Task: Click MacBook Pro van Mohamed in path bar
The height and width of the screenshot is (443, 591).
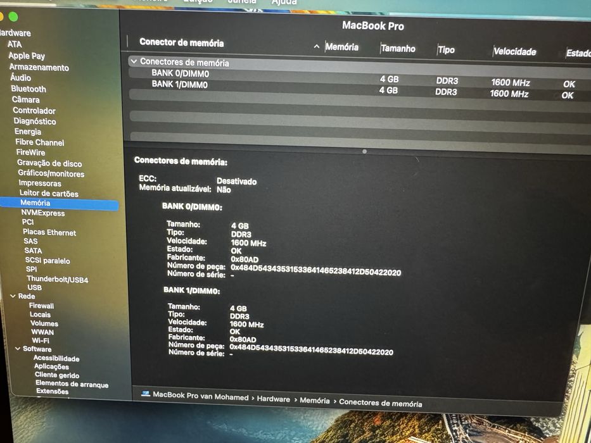Action: click(201, 397)
